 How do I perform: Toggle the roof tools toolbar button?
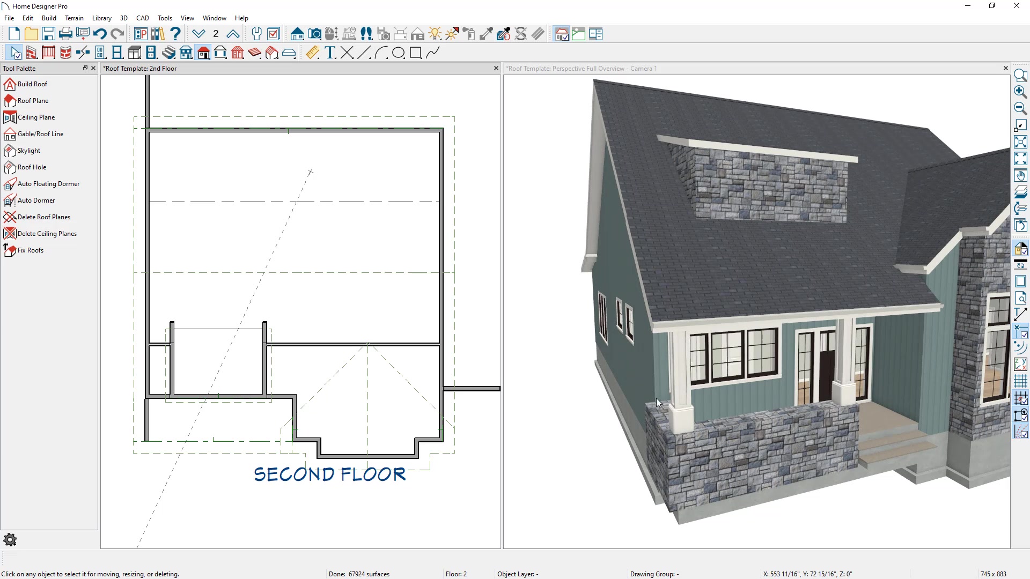(203, 53)
